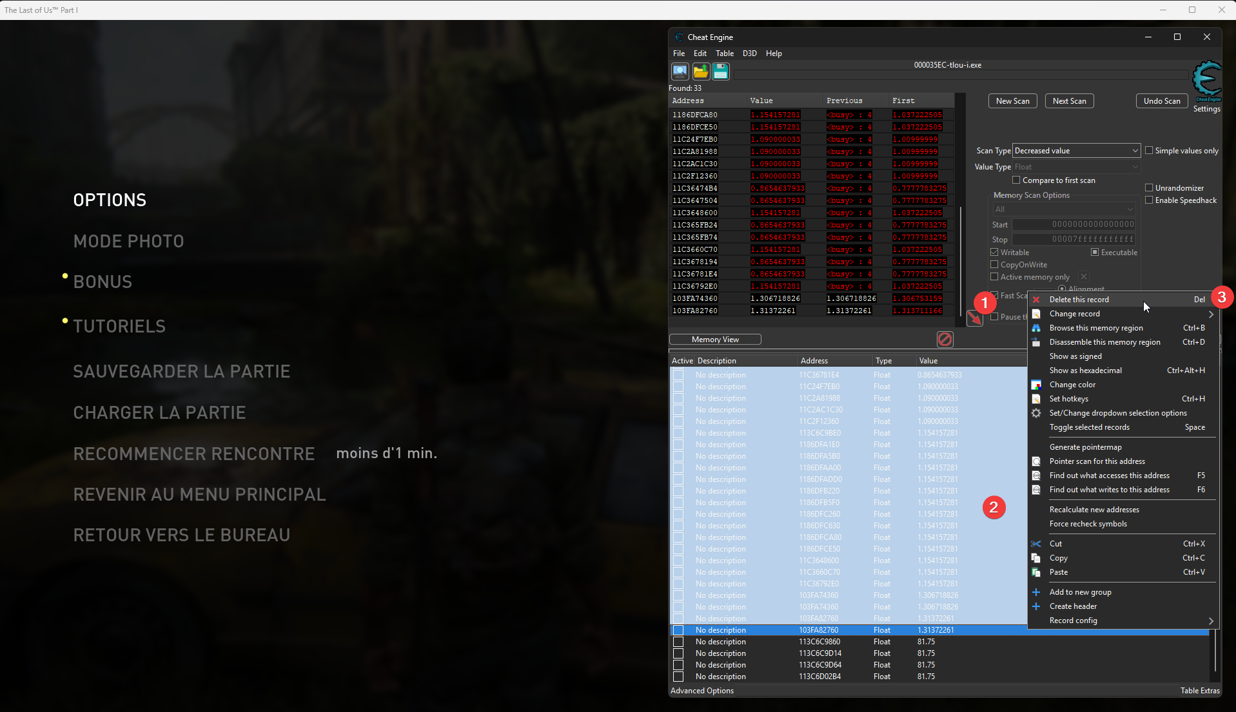Open the Edit menu

(700, 53)
